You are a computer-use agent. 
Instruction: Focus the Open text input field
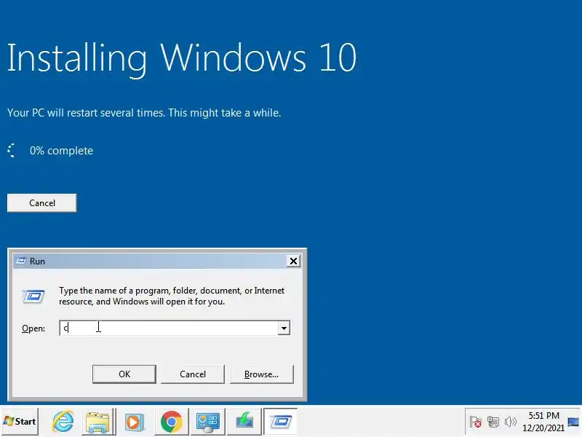(x=169, y=328)
